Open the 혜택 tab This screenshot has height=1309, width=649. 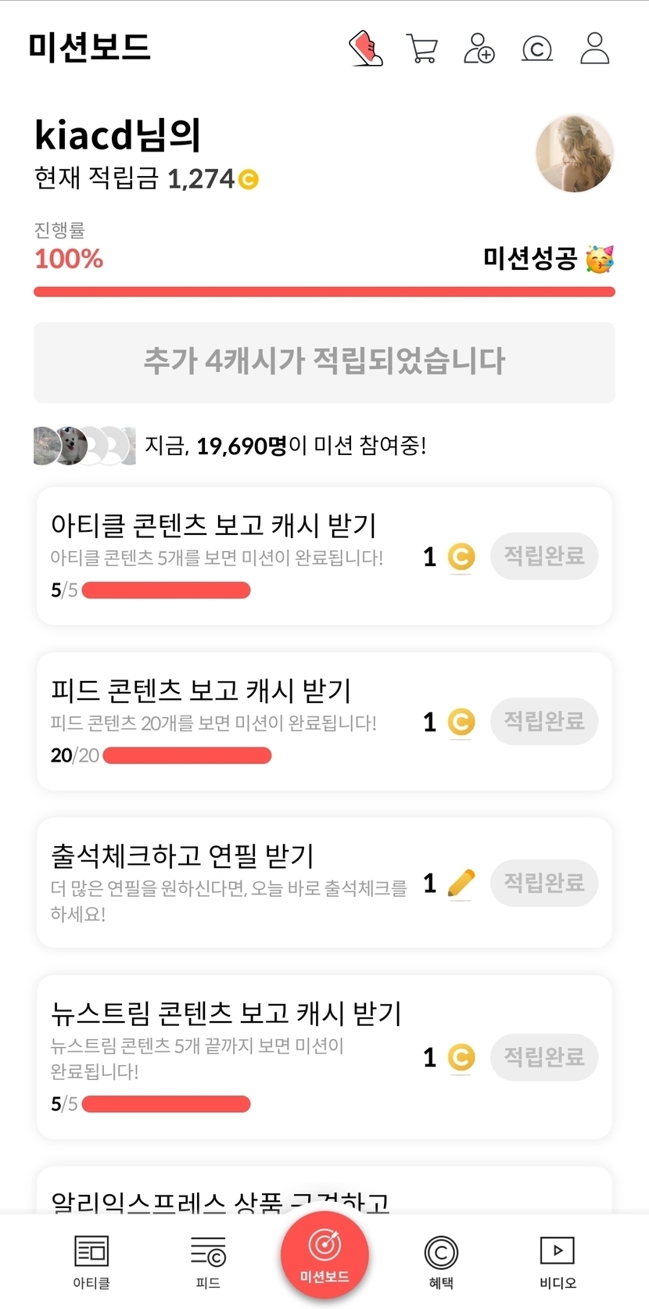441,1261
